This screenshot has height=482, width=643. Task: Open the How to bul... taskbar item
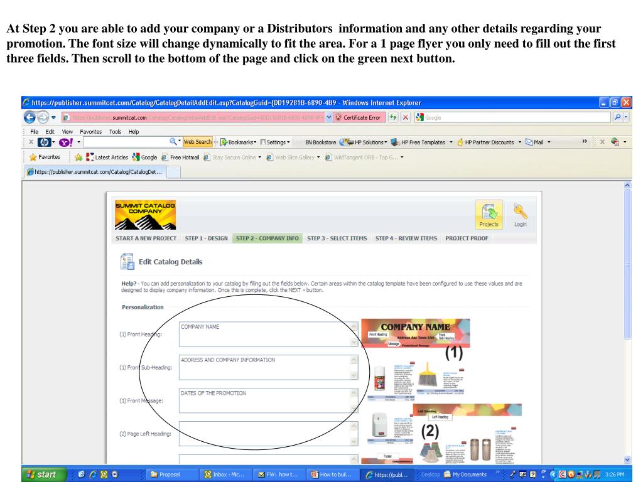tap(332, 474)
